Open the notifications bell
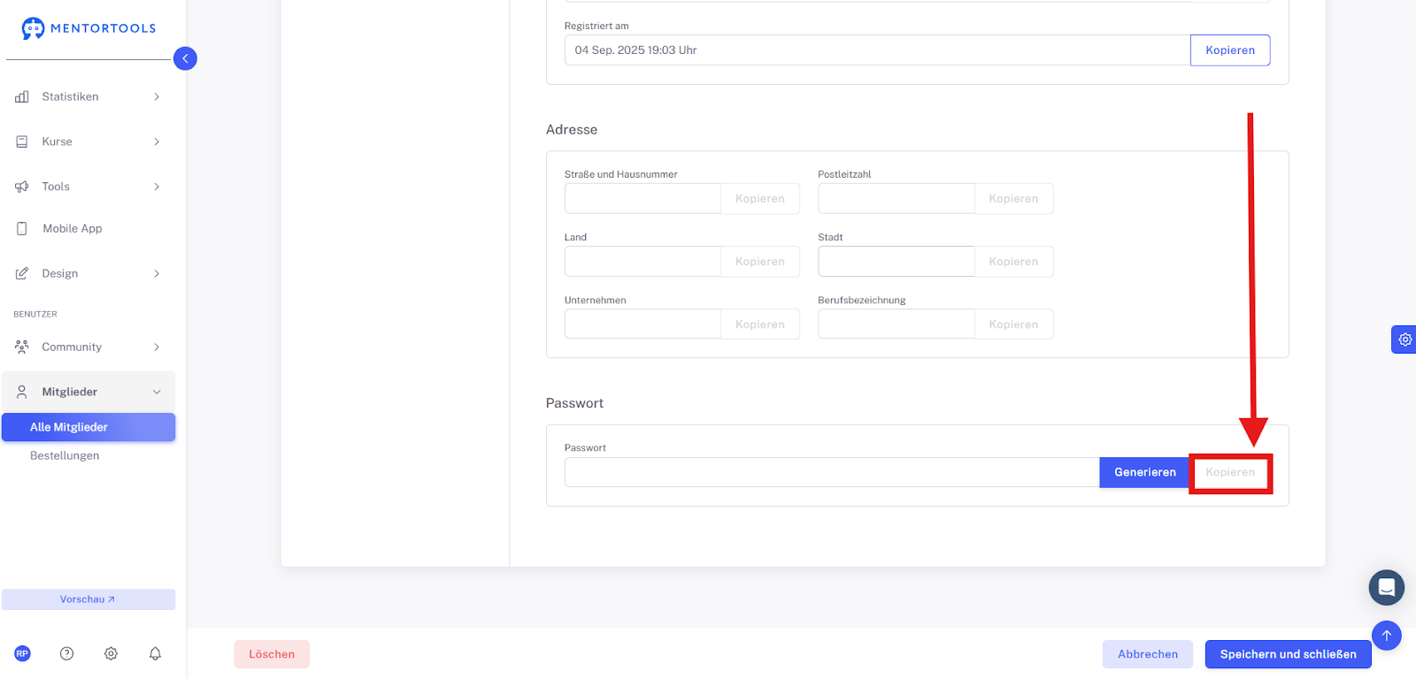The height and width of the screenshot is (679, 1416). [155, 653]
